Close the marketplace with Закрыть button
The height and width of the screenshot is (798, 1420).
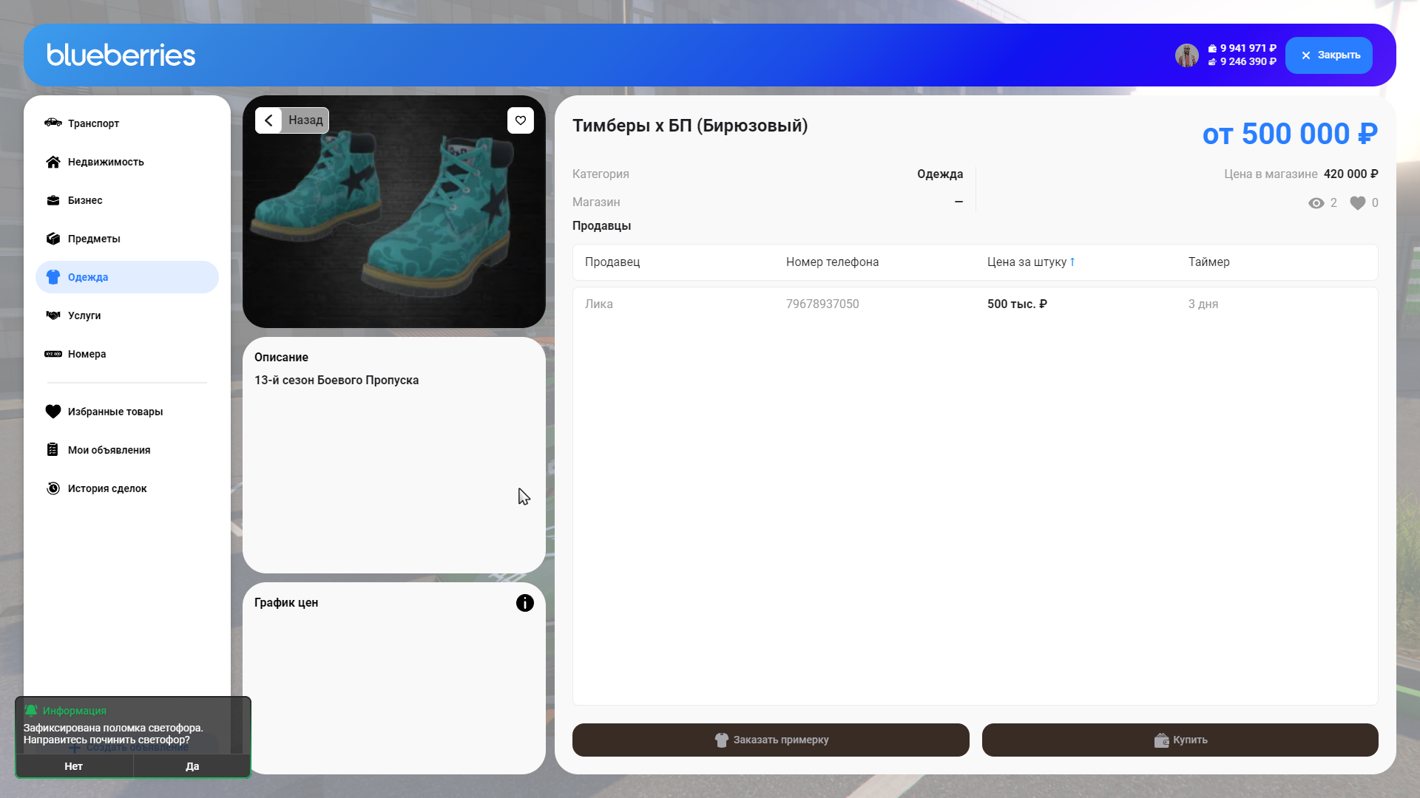(1329, 55)
